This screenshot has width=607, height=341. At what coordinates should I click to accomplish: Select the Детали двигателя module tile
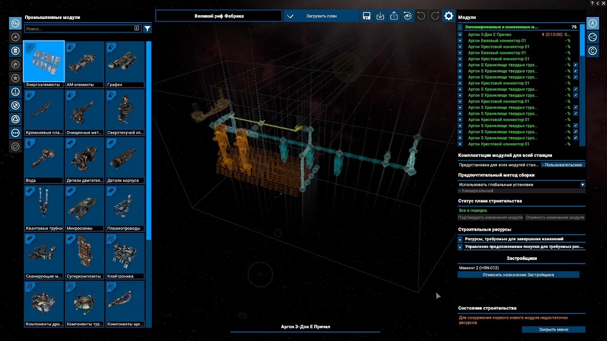[x=84, y=160]
